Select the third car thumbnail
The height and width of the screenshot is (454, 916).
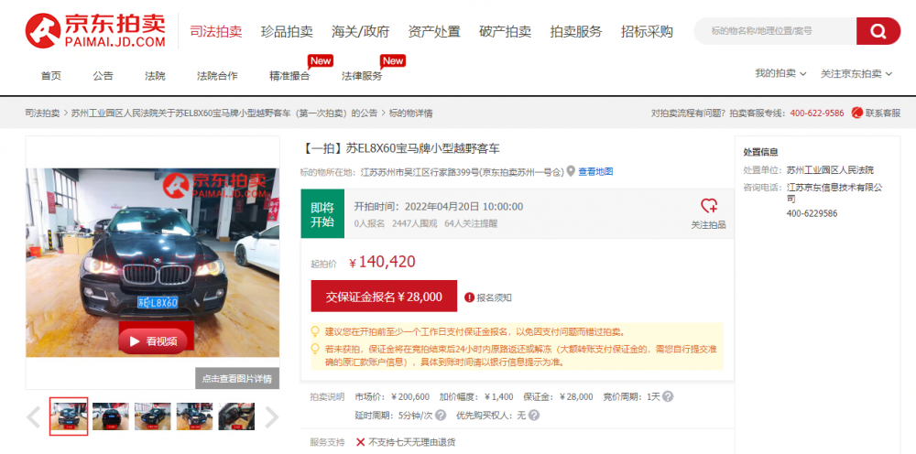[x=152, y=416]
